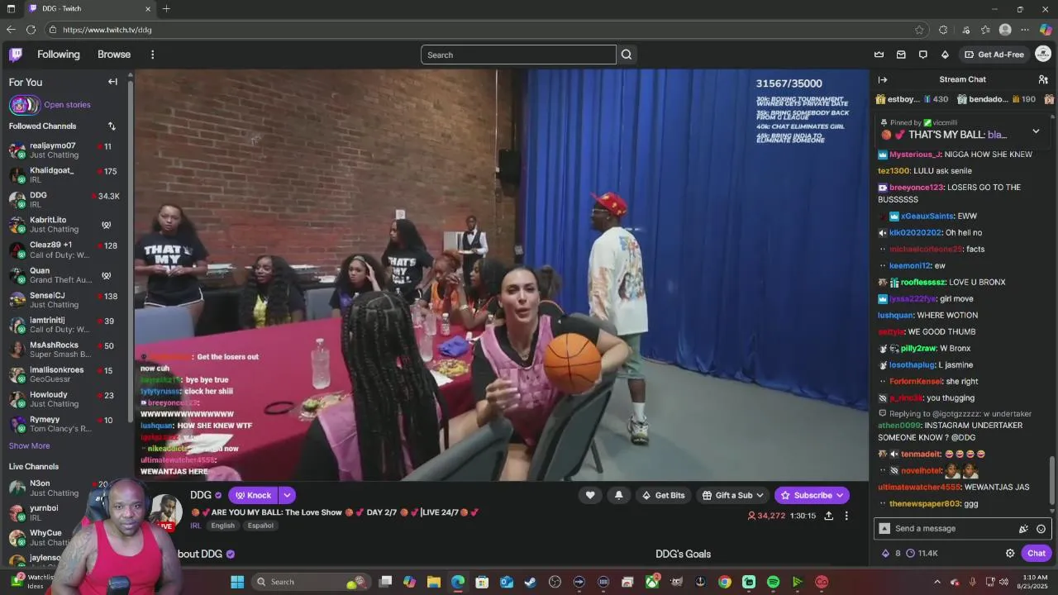This screenshot has height=595, width=1058.
Task: Open SenseiCJ channel in sidebar
Action: tap(64, 299)
